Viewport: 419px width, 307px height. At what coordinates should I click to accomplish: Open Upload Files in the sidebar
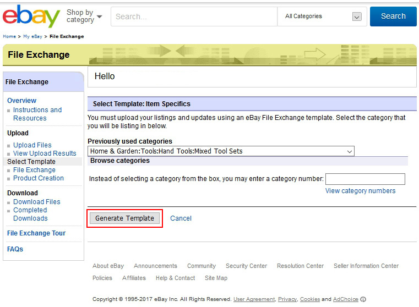(x=32, y=145)
